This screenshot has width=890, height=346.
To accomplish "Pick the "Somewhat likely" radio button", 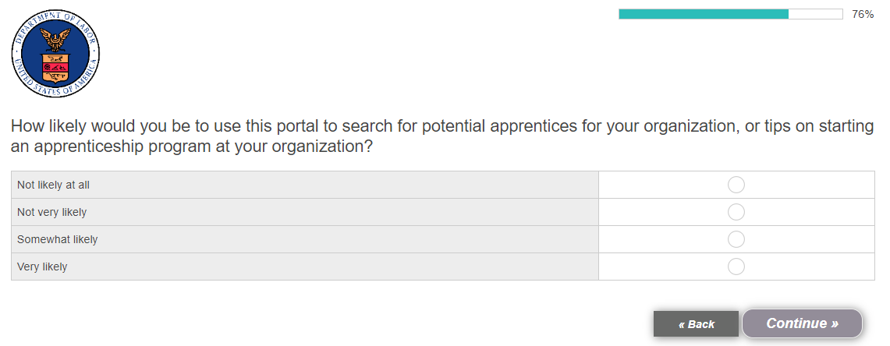I will [x=736, y=239].
